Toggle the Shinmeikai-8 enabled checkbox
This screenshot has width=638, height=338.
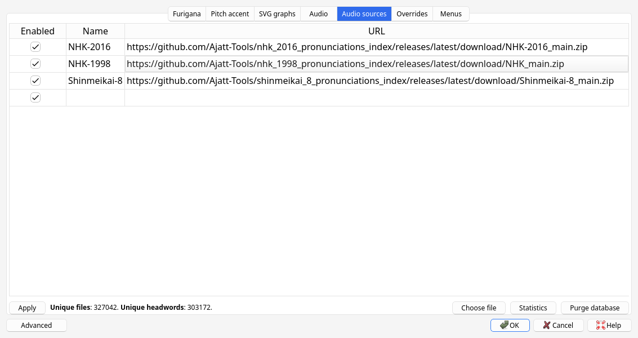35,81
